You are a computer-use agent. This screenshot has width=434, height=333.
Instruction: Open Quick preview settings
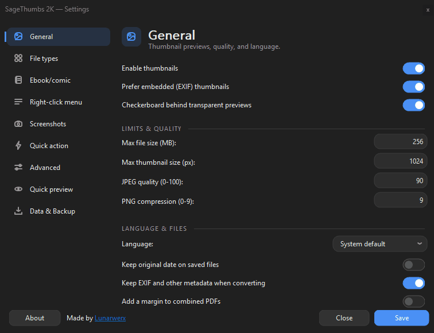[x=59, y=189]
